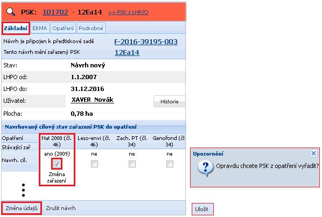
Task: Open the Opatření tab
Action: 63,28
